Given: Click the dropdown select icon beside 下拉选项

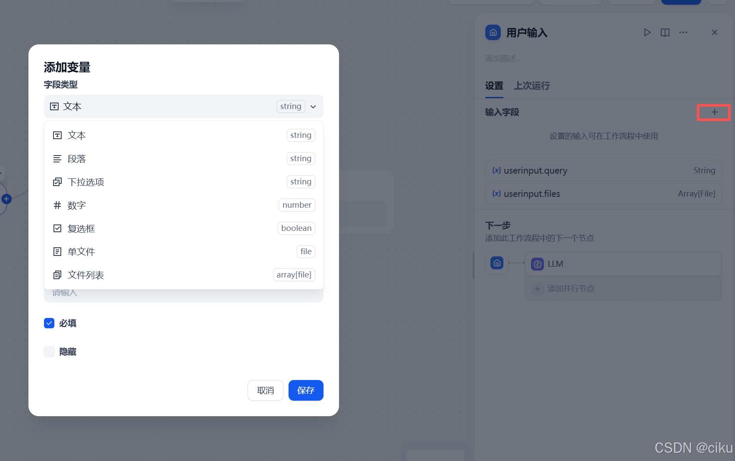Looking at the screenshot, I should [x=57, y=182].
